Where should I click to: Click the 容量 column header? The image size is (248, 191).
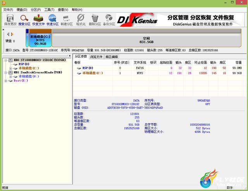(239, 63)
